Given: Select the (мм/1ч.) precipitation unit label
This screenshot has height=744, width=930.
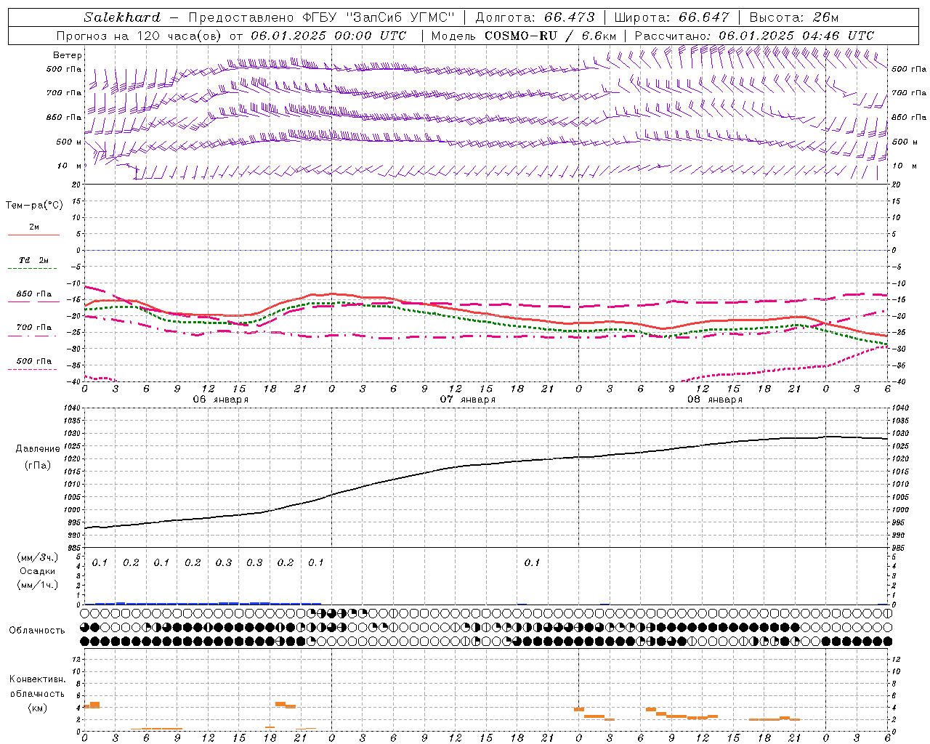Looking at the screenshot, I should (x=38, y=585).
